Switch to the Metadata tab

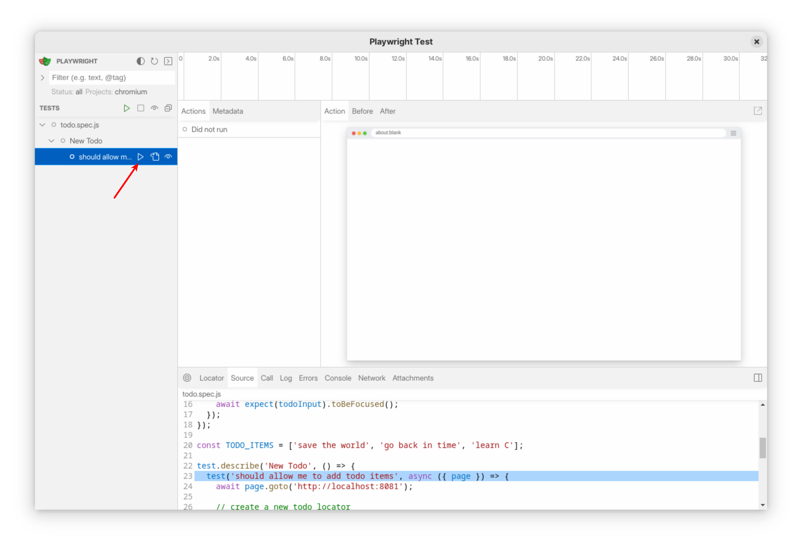(x=228, y=111)
